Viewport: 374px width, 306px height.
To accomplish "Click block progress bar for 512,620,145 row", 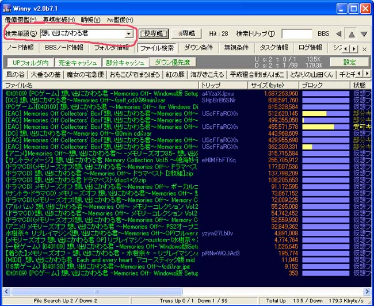I will point(326,113).
